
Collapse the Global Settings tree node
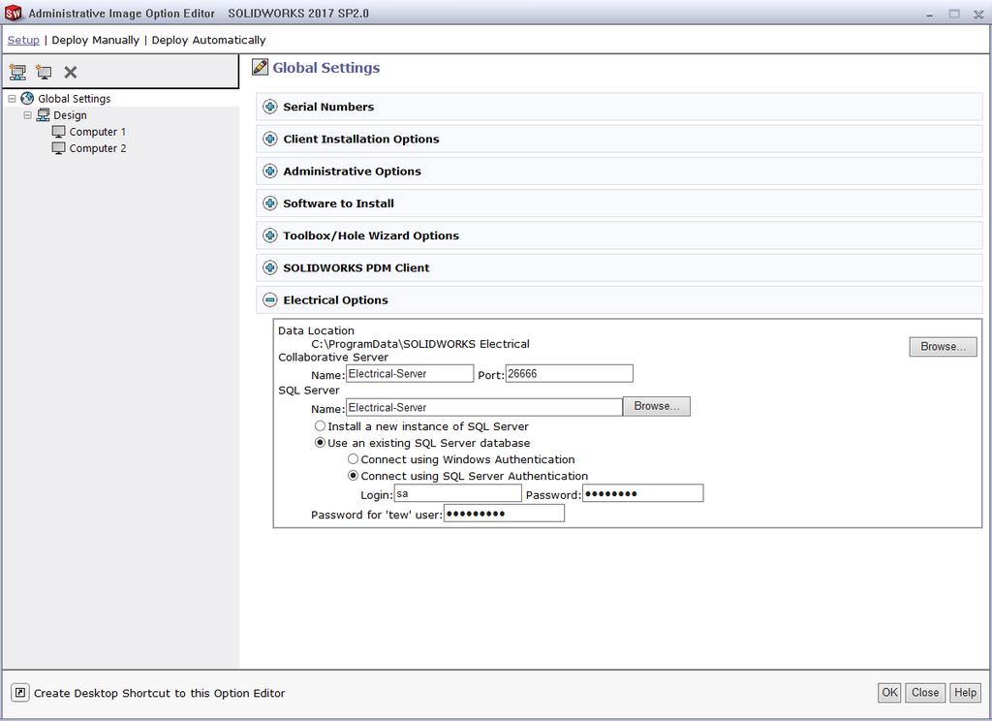(x=12, y=99)
